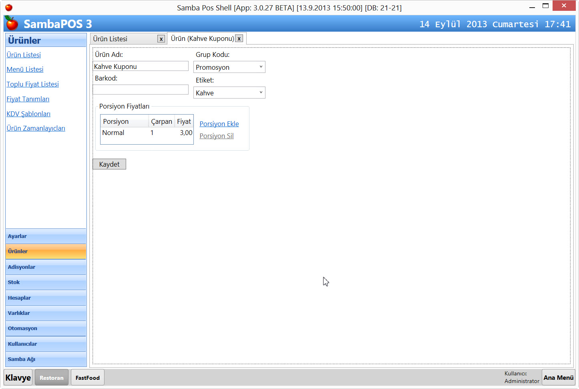
Task: Click the Ana Menü button
Action: pyautogui.click(x=558, y=377)
